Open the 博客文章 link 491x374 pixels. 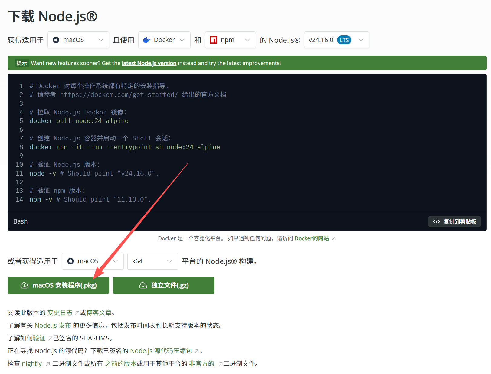coord(99,313)
